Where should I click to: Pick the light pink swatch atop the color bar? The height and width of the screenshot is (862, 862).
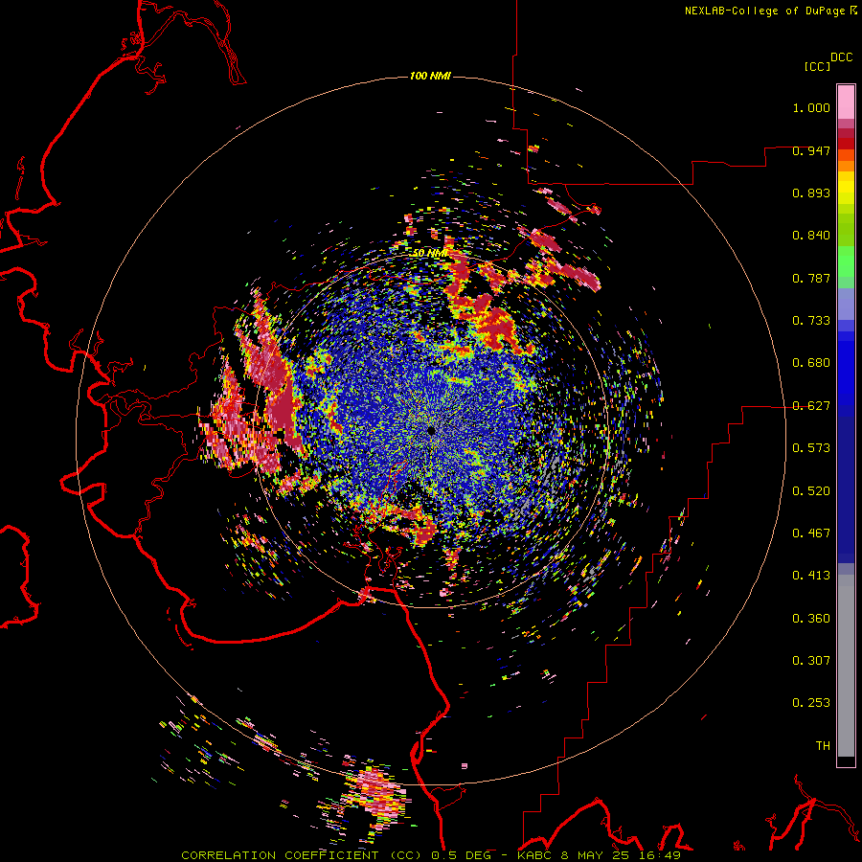pyautogui.click(x=846, y=102)
